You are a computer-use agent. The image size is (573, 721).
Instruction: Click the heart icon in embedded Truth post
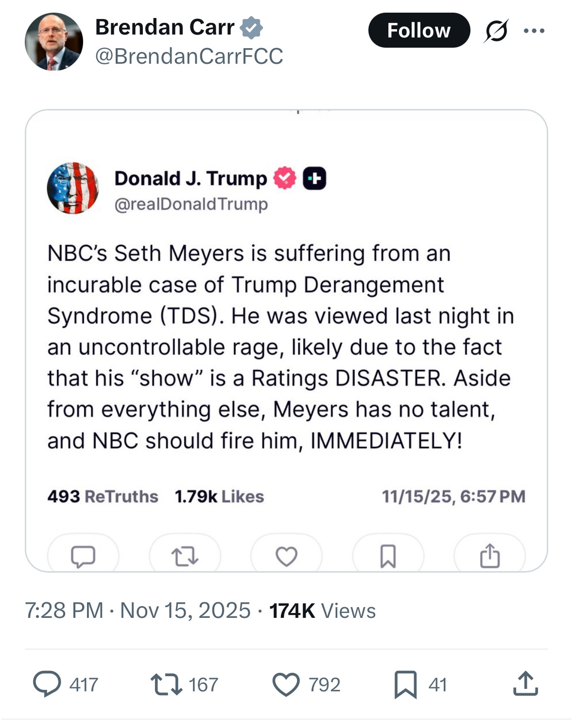(286, 556)
